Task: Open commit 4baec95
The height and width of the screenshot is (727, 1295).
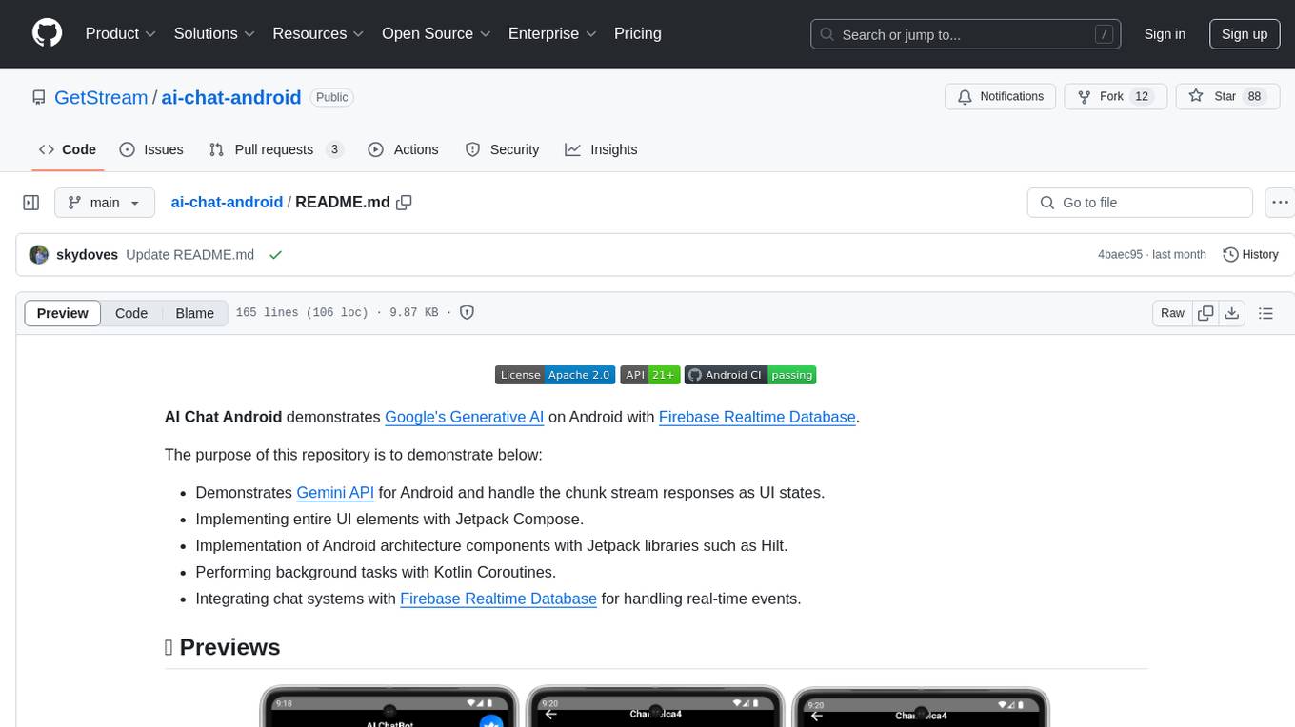Action: 1120,255
